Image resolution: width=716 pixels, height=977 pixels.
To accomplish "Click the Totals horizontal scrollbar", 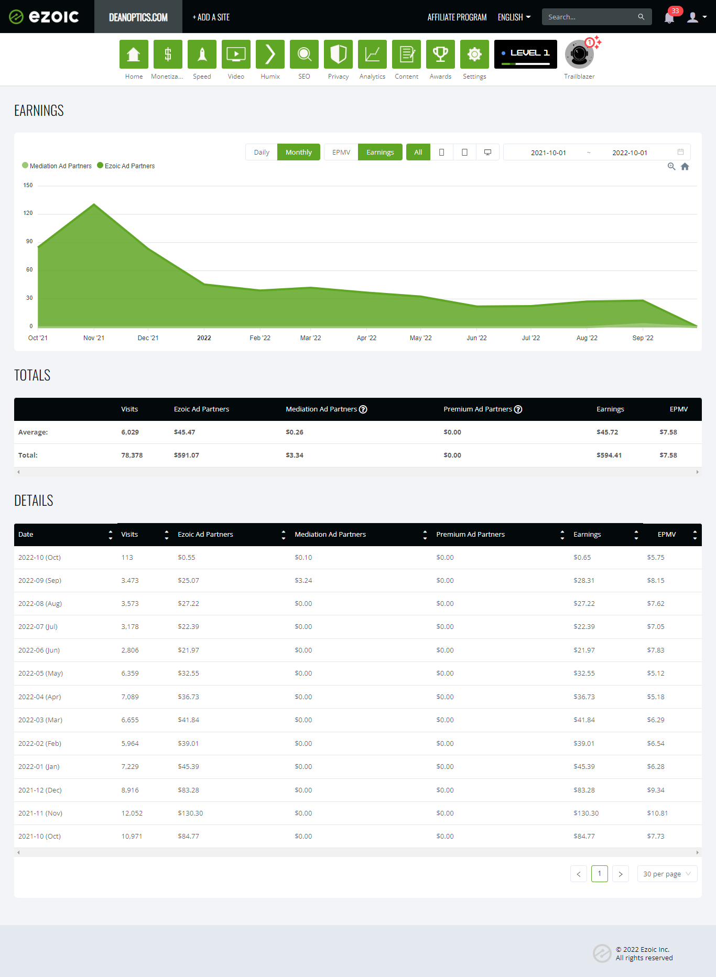I will pos(358,472).
